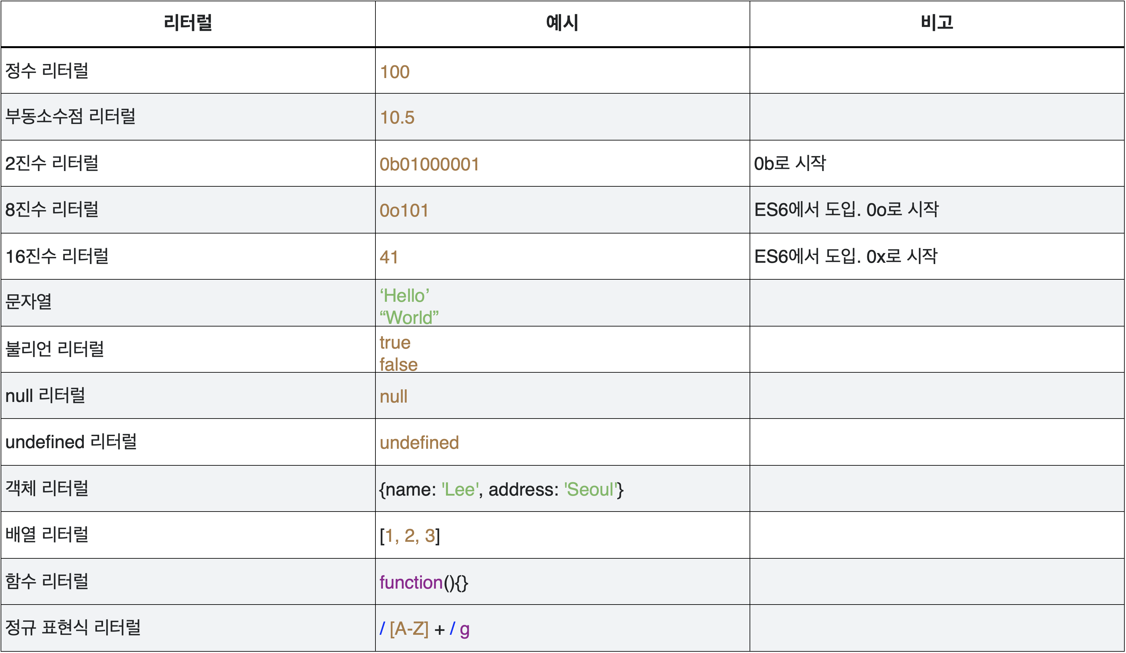Click the binary example 0b01000001
The height and width of the screenshot is (653, 1126).
tap(429, 164)
